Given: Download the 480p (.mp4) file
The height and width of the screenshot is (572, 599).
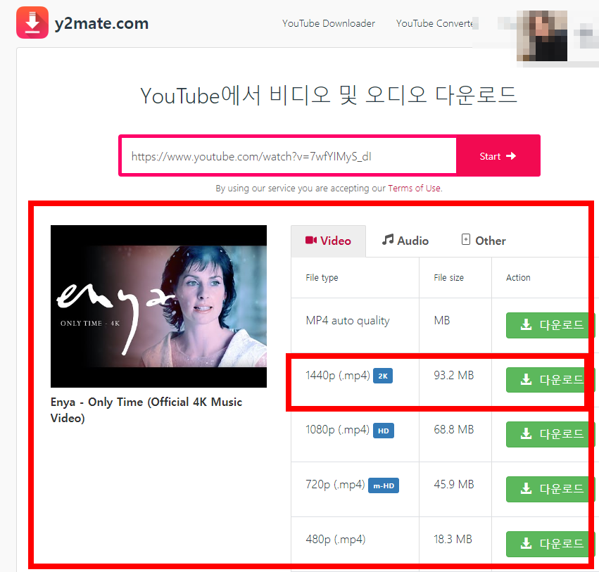Looking at the screenshot, I should 550,544.
